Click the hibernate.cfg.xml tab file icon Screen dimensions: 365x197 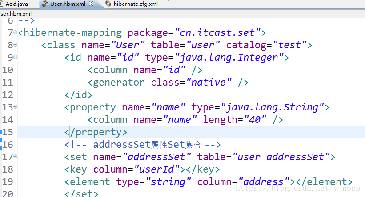(x=108, y=4)
